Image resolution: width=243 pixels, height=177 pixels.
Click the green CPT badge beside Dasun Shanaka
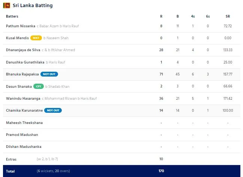tap(39, 86)
